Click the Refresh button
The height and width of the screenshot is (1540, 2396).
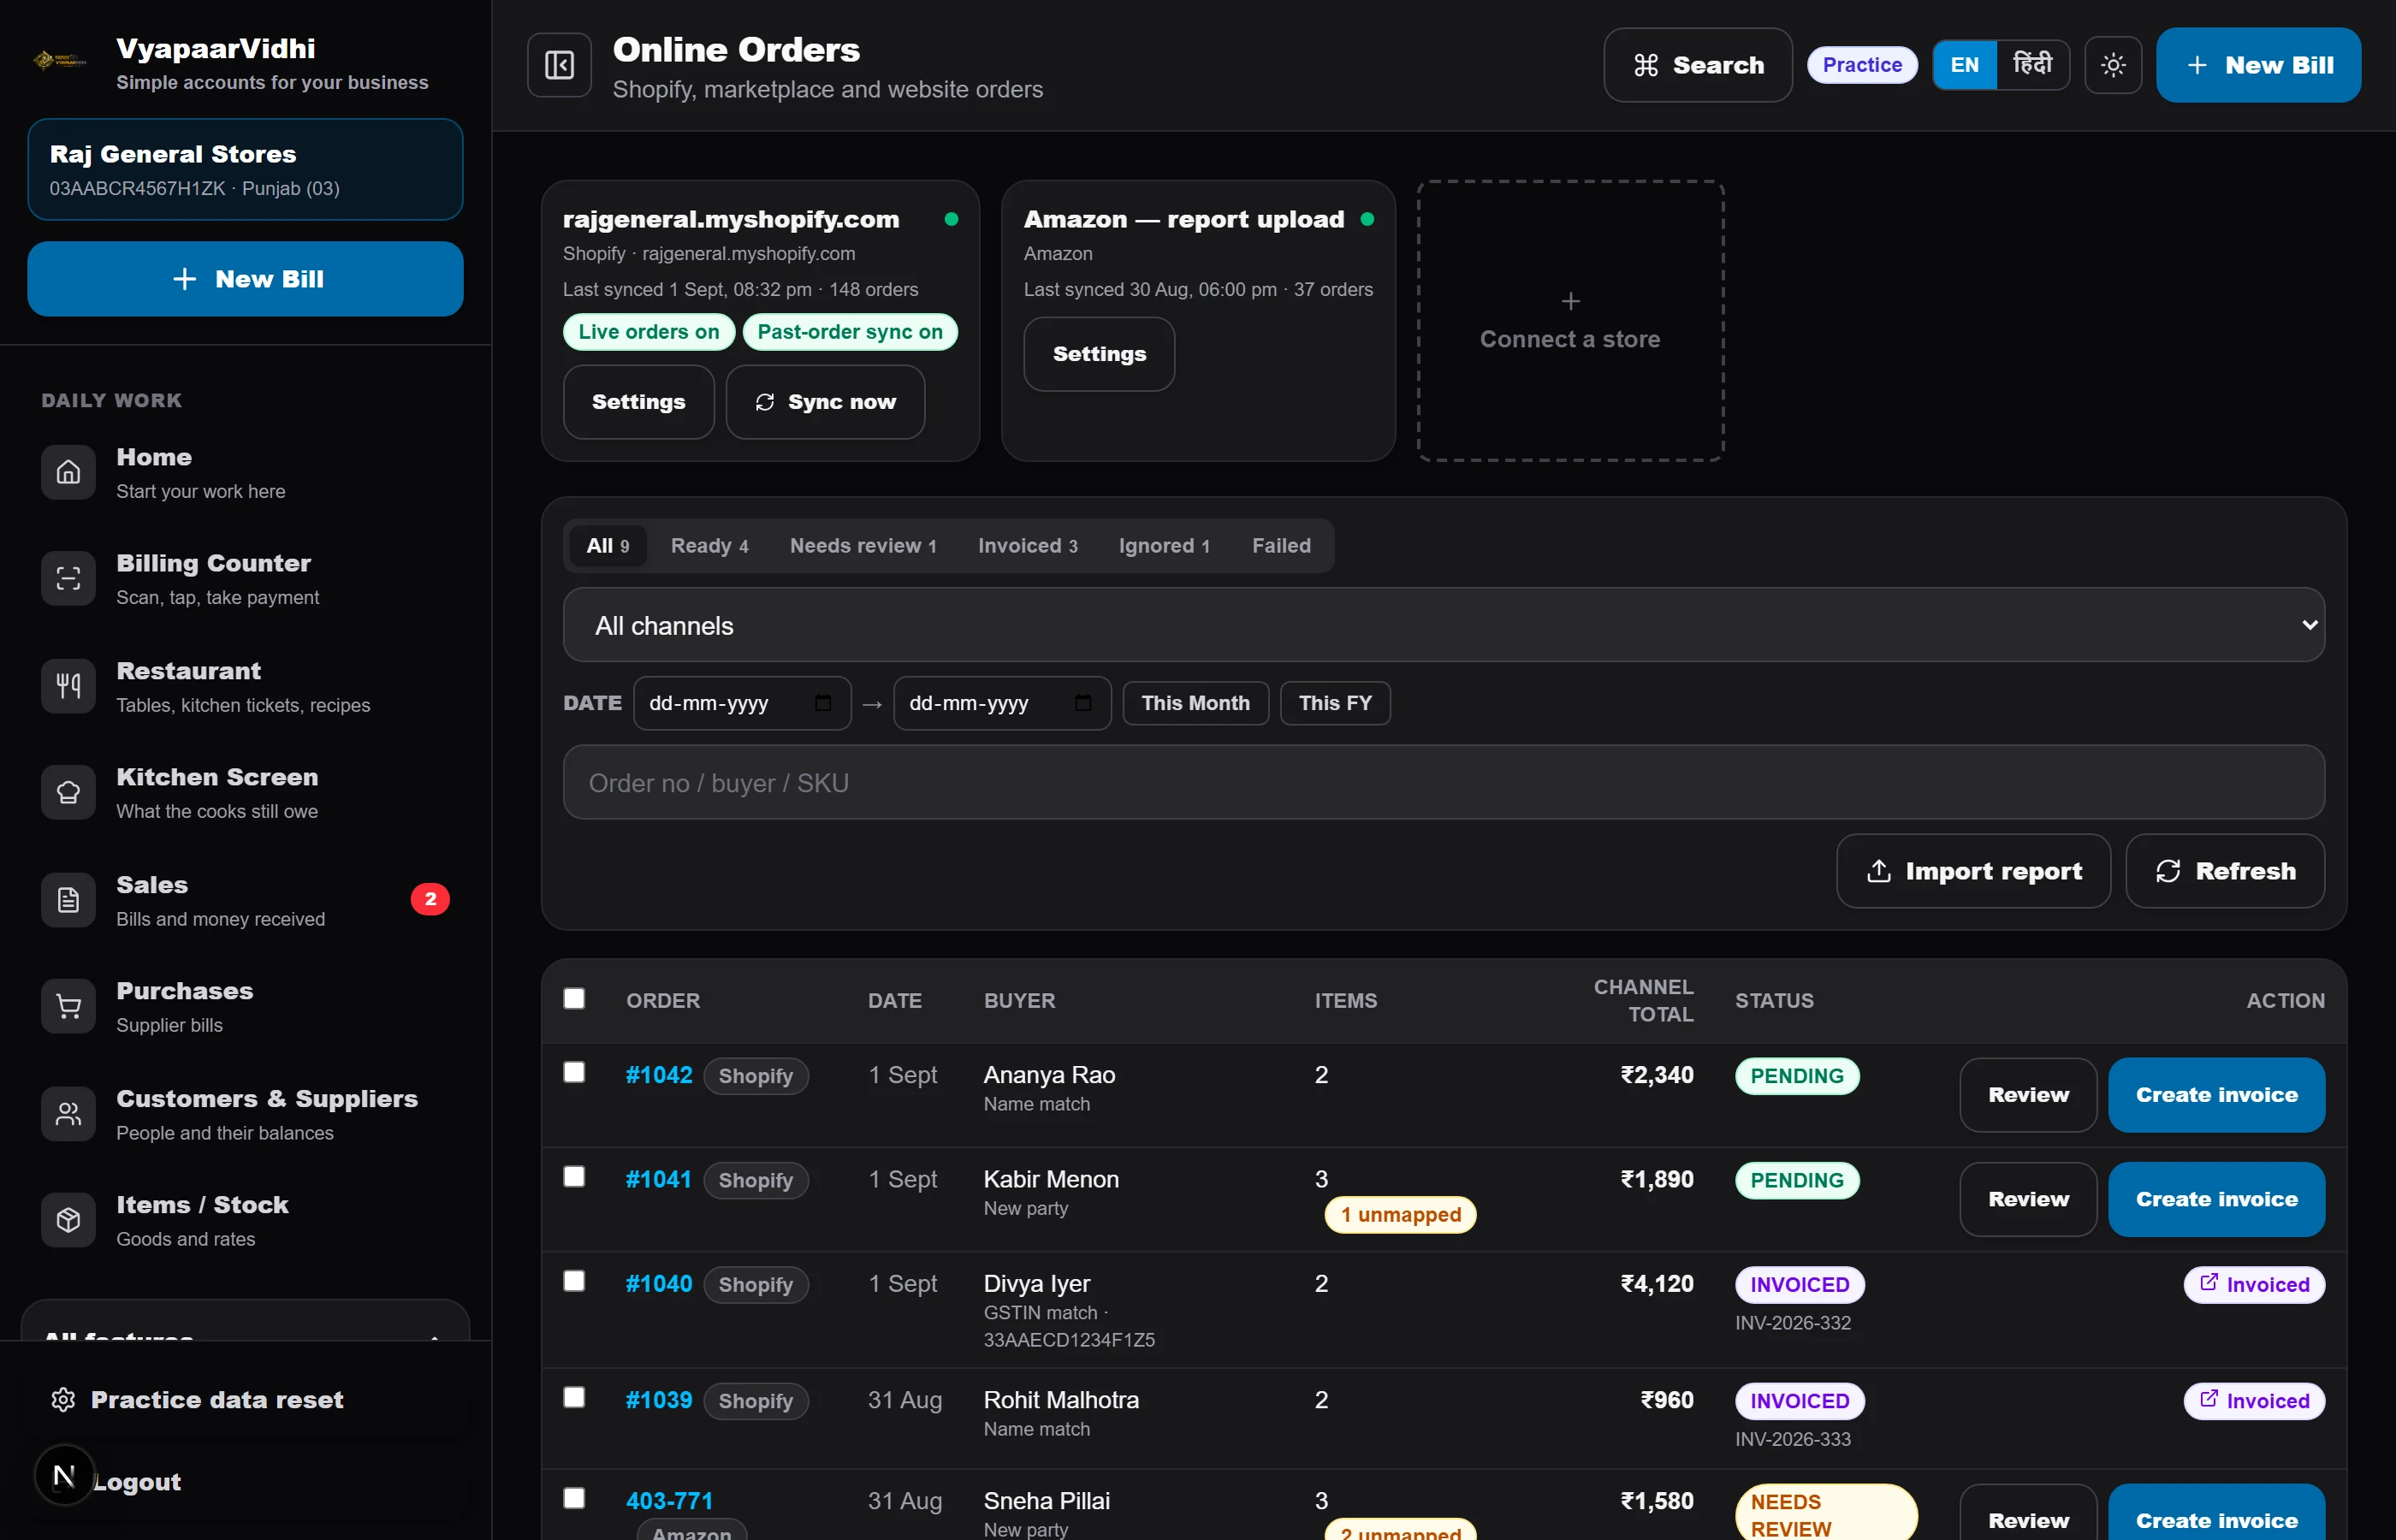click(x=2224, y=871)
